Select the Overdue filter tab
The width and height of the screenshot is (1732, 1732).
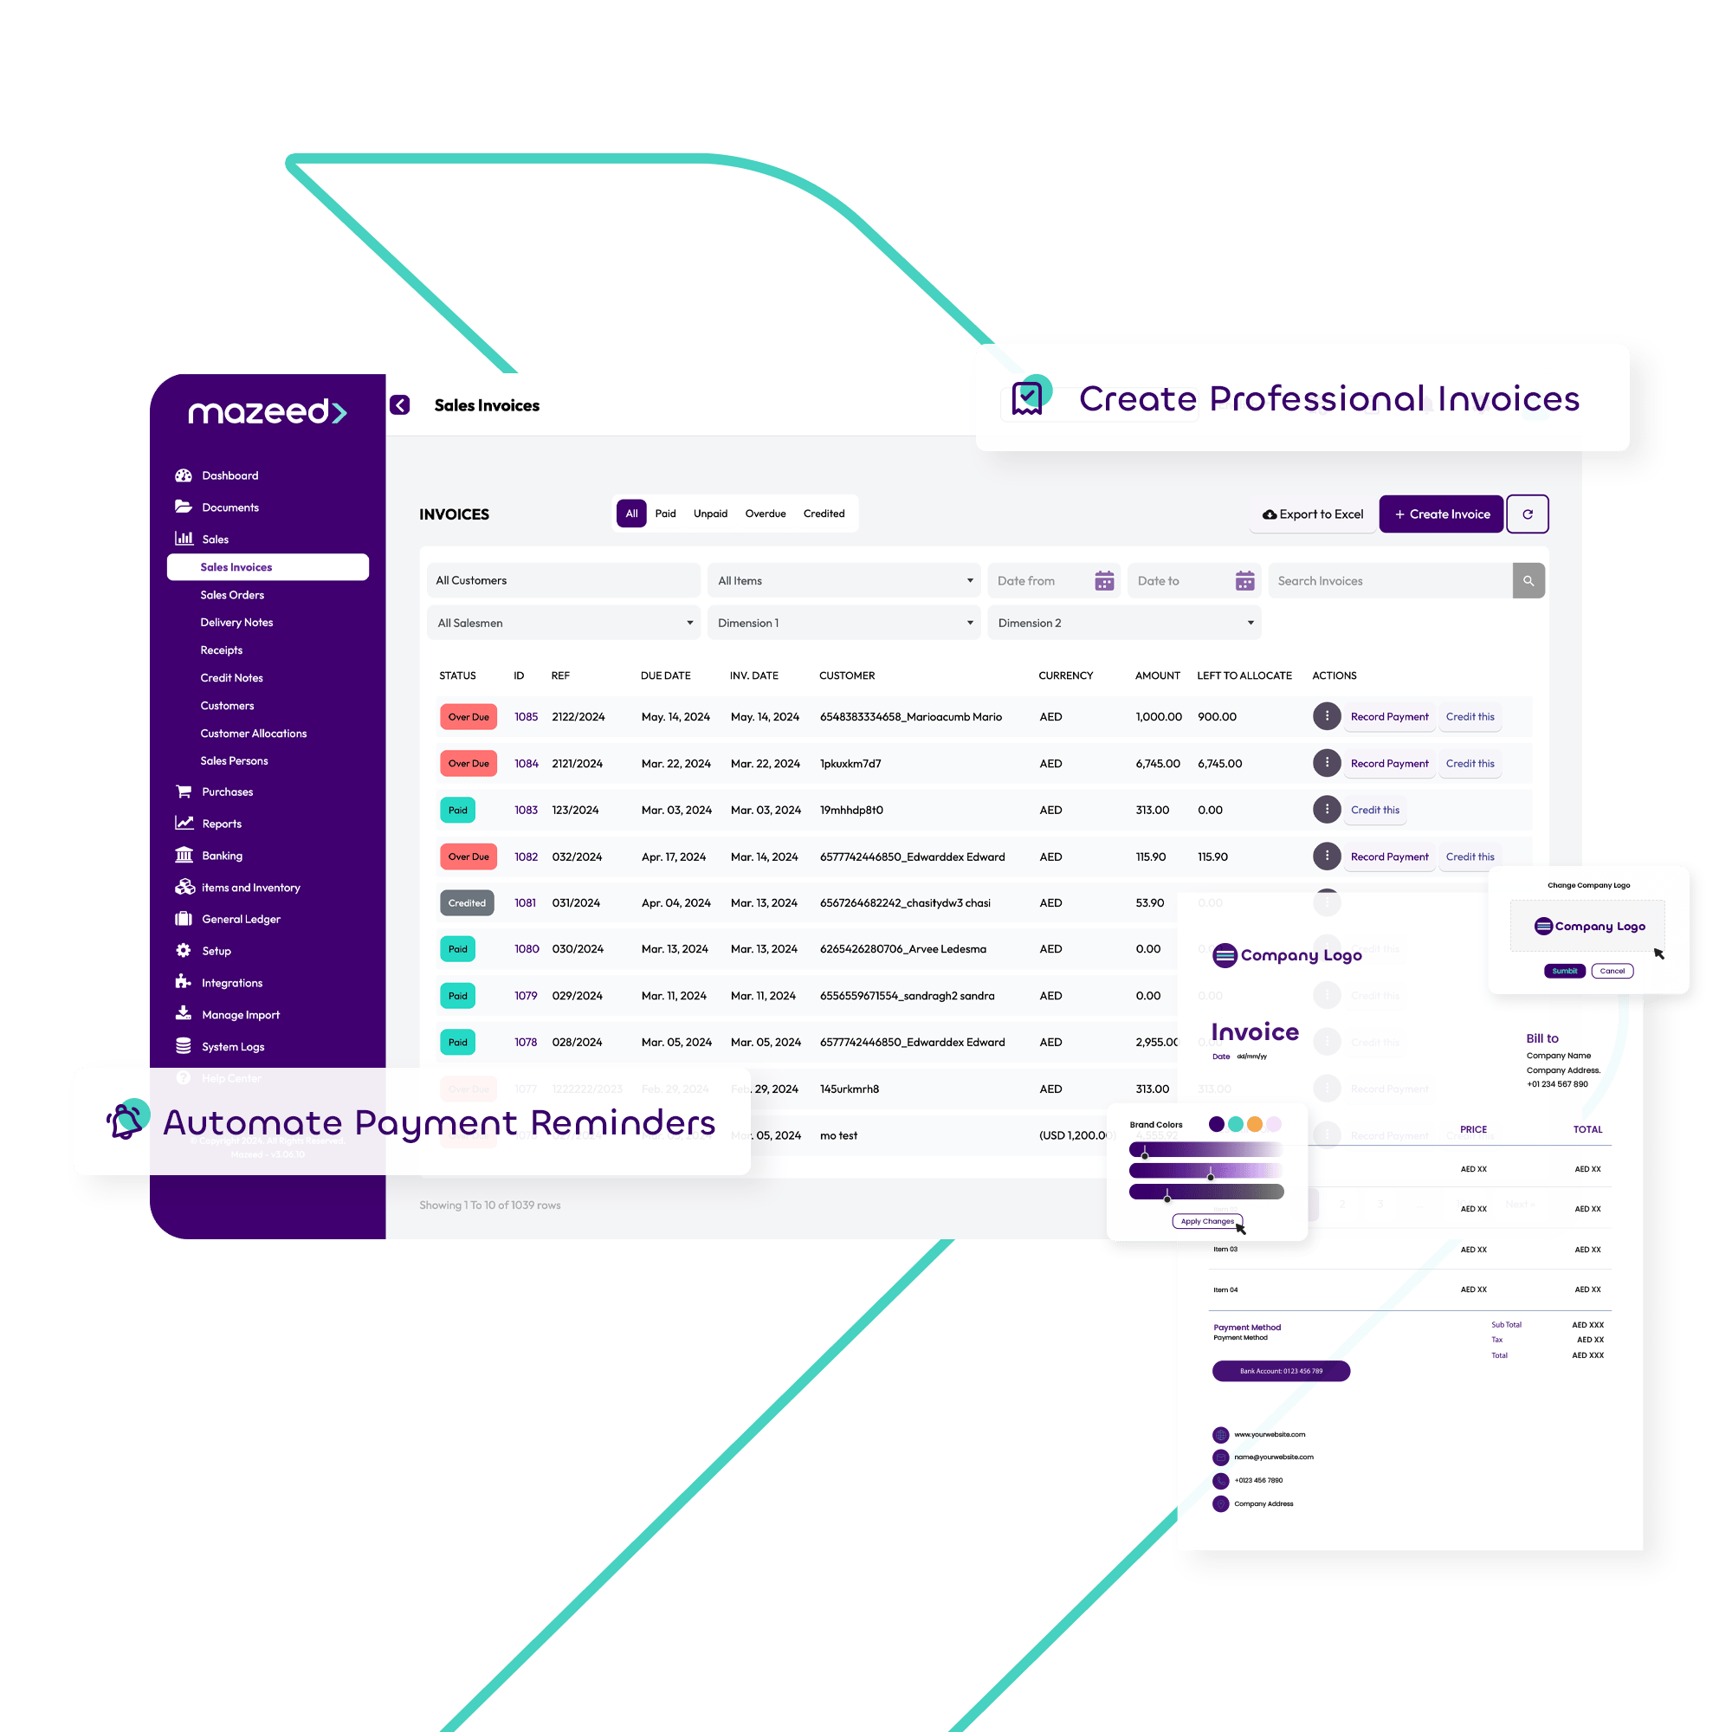[767, 513]
